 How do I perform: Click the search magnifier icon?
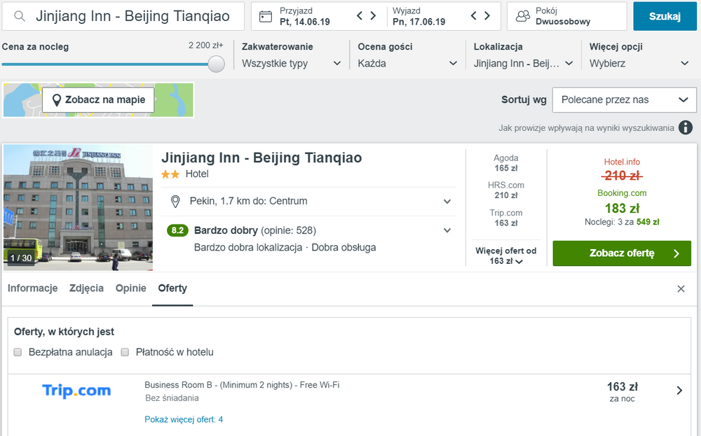[19, 17]
